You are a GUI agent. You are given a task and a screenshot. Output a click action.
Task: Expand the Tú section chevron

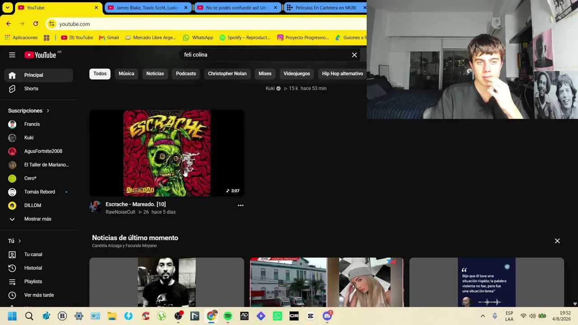(19, 241)
